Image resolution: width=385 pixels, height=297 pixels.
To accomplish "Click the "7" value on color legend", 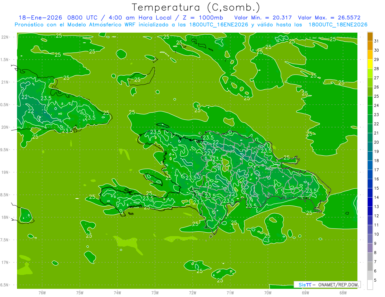I will pyautogui.click(x=375, y=262).
